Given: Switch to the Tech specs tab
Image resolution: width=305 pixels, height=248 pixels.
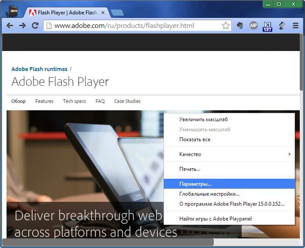Looking at the screenshot, I should pyautogui.click(x=74, y=101).
